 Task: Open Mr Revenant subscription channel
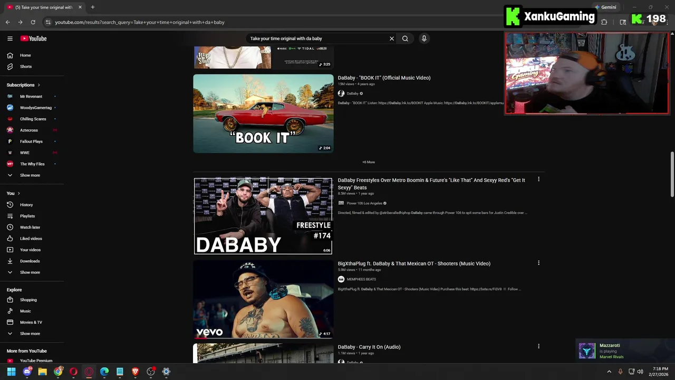point(32,97)
